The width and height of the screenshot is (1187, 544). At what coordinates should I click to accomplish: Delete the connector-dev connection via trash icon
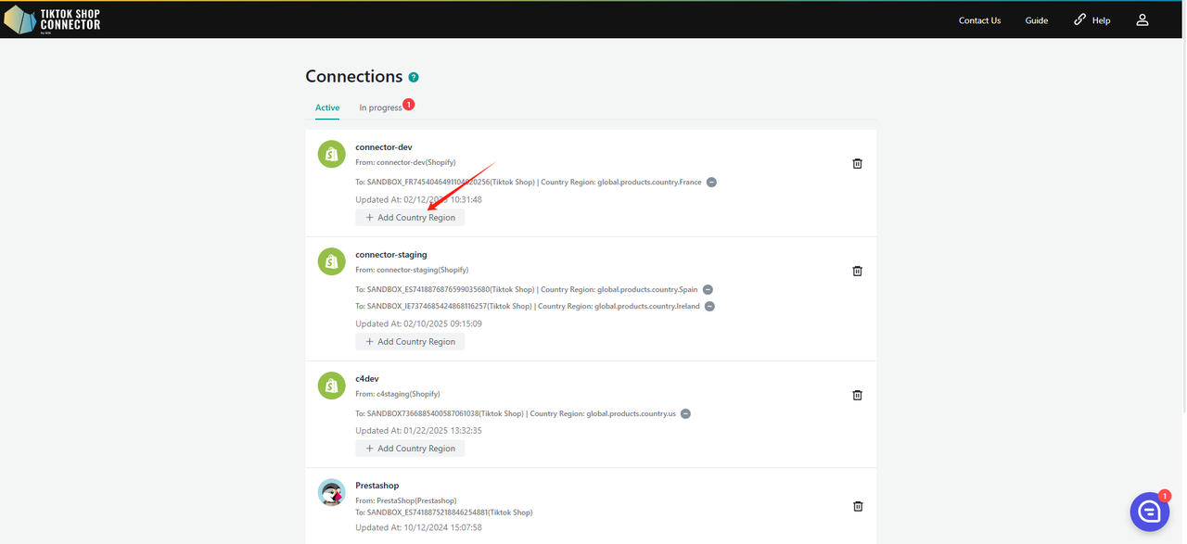pyautogui.click(x=857, y=163)
